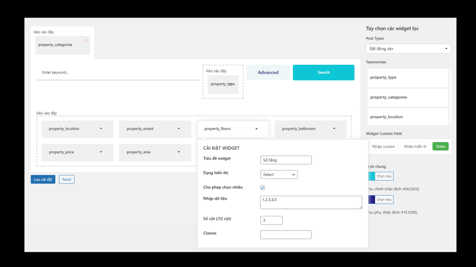Open the property_price dropdown
The width and height of the screenshot is (476, 267).
100,152
